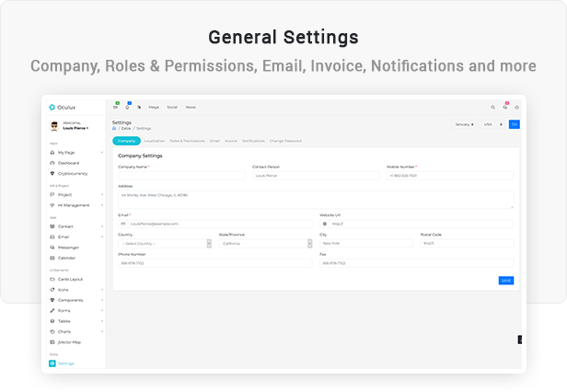Select the Company tab
This screenshot has width=567, height=392.
click(127, 141)
